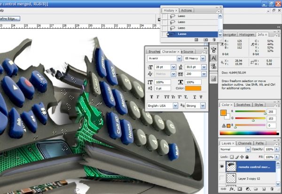This screenshot has width=282, height=194.
Task: Open the layer Opacity slider arrow
Action: 277,149
